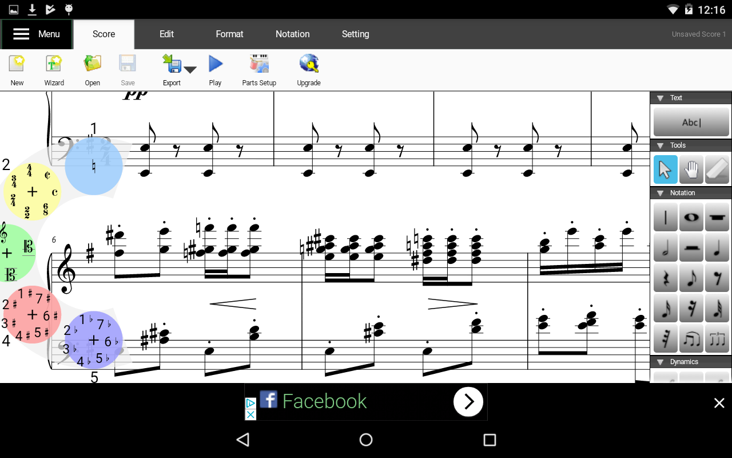Toggle the selection arrow tool

[x=665, y=169]
